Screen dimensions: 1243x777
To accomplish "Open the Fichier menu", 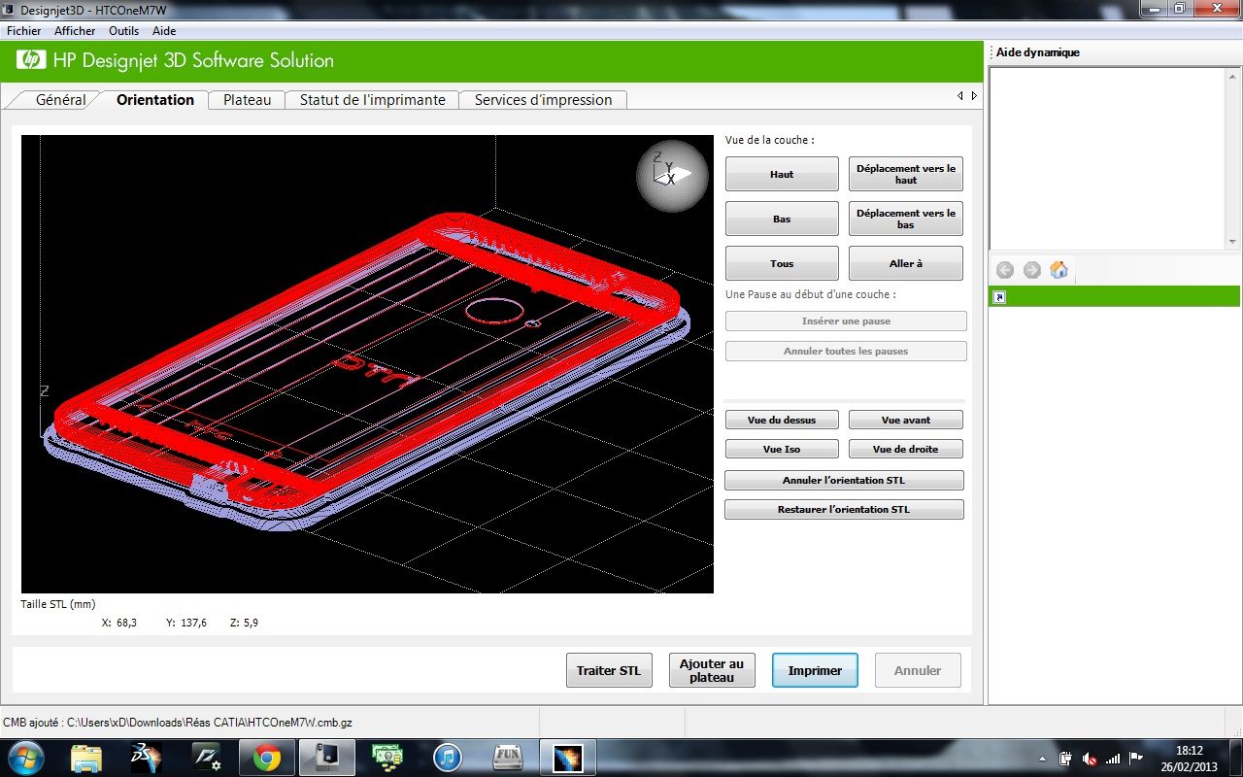I will pyautogui.click(x=23, y=31).
